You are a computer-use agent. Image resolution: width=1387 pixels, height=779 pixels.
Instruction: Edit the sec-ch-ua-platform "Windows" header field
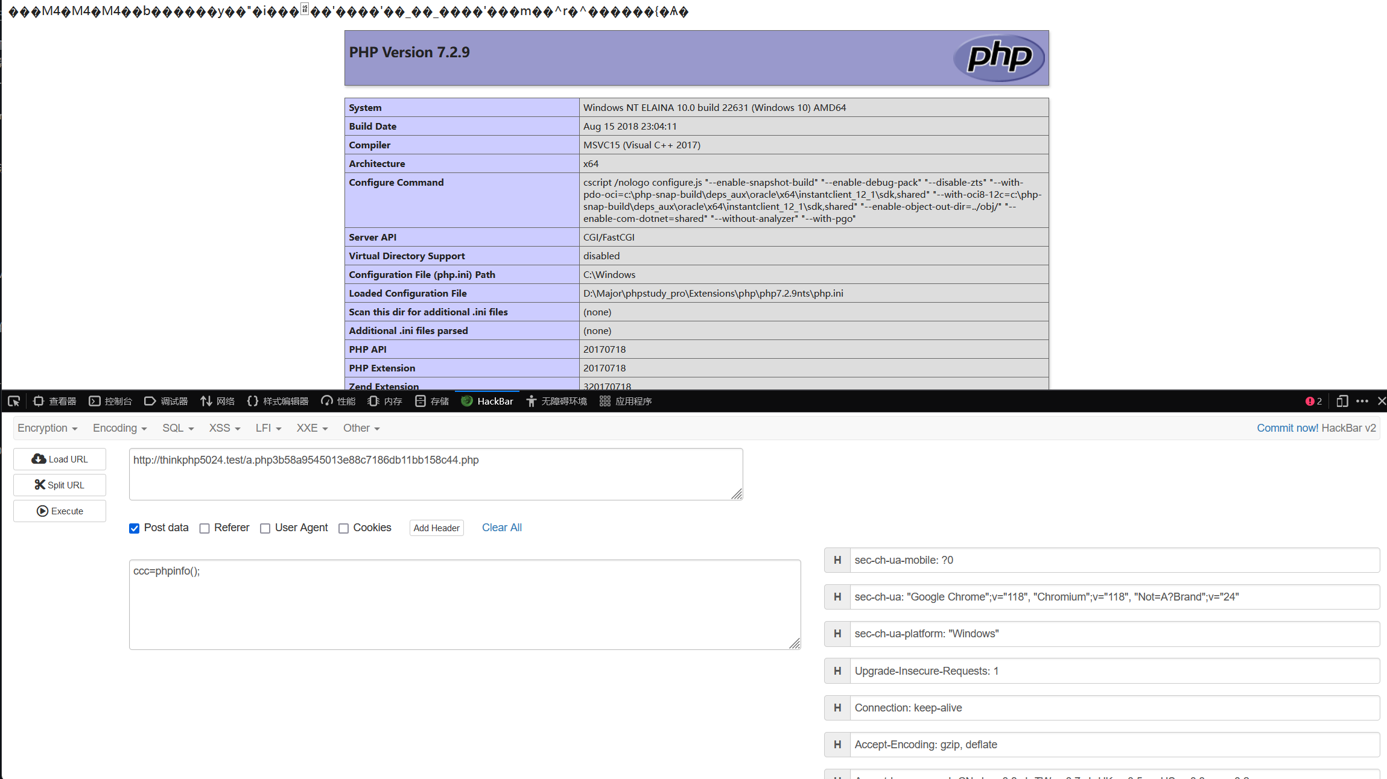click(x=1115, y=634)
